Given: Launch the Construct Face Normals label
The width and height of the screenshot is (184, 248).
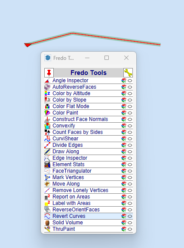Looking at the screenshot, I should click(80, 119).
